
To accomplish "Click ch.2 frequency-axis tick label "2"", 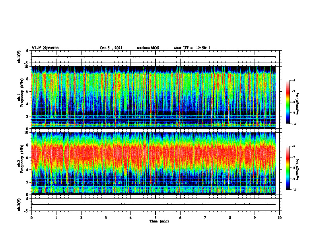I will click(x=27, y=182).
